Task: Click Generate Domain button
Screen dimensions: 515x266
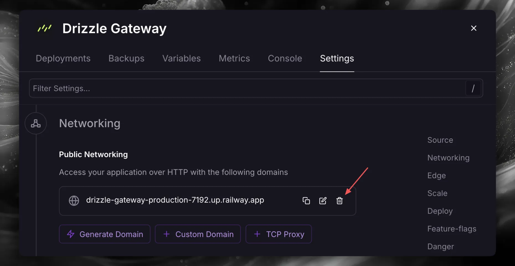Action: click(105, 234)
